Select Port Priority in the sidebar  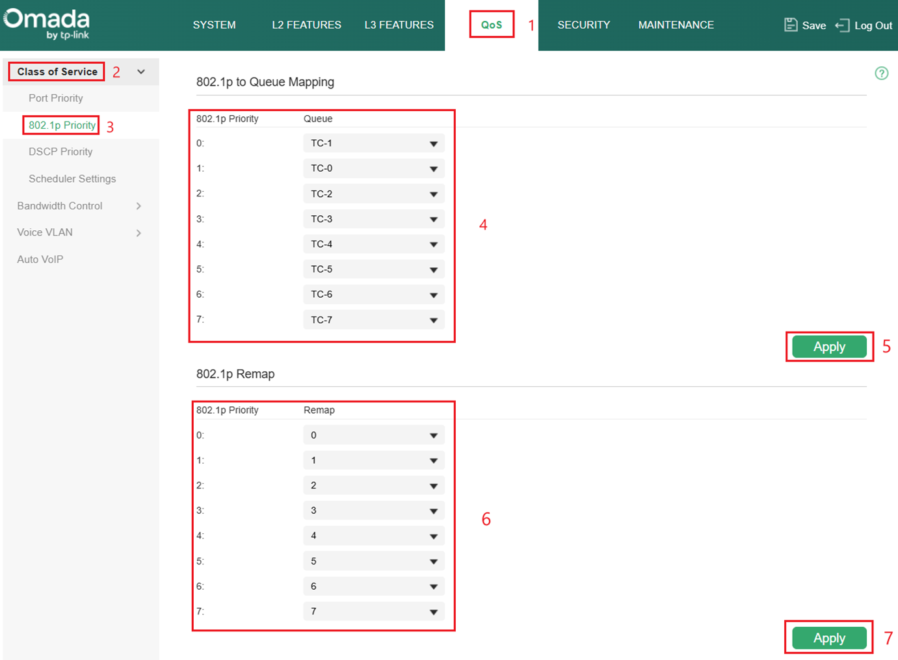pyautogui.click(x=56, y=98)
